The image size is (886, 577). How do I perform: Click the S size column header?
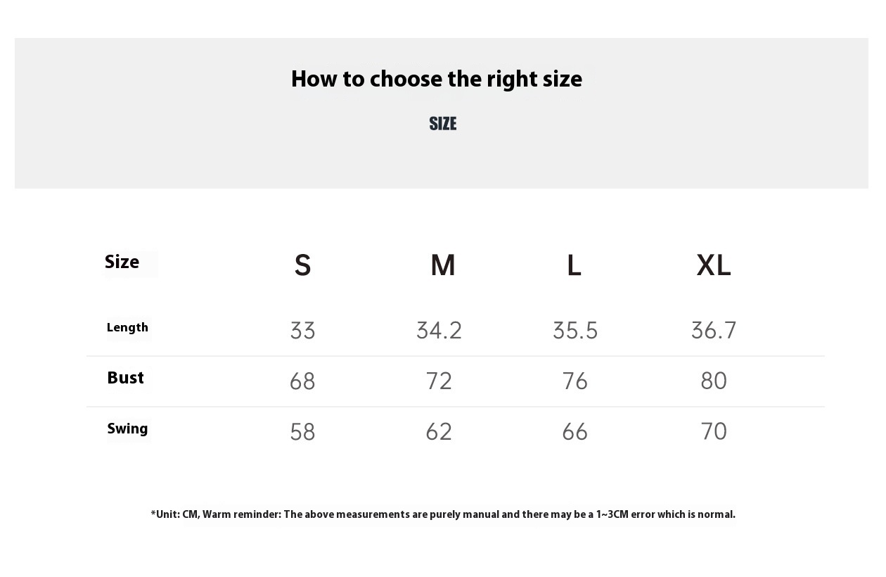pos(302,265)
